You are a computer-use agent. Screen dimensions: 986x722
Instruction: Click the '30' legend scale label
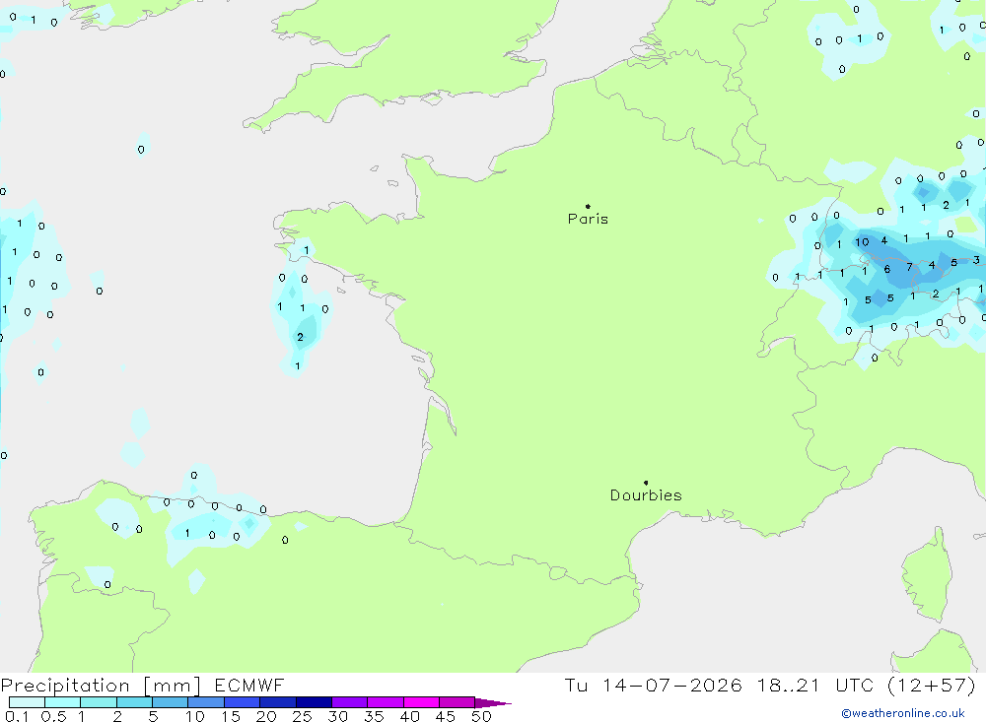[x=337, y=716]
